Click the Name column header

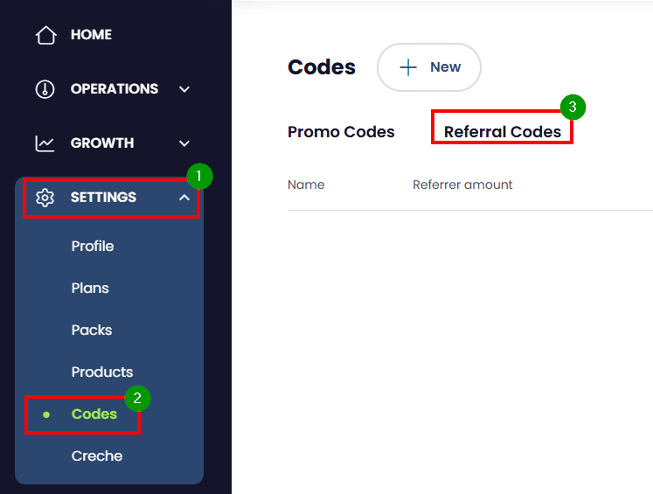(306, 184)
